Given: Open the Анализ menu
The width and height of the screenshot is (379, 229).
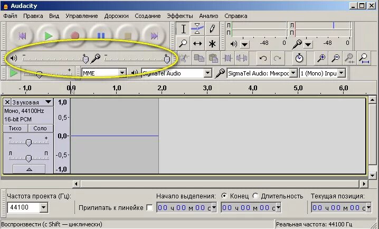Looking at the screenshot, I should 209,16.
